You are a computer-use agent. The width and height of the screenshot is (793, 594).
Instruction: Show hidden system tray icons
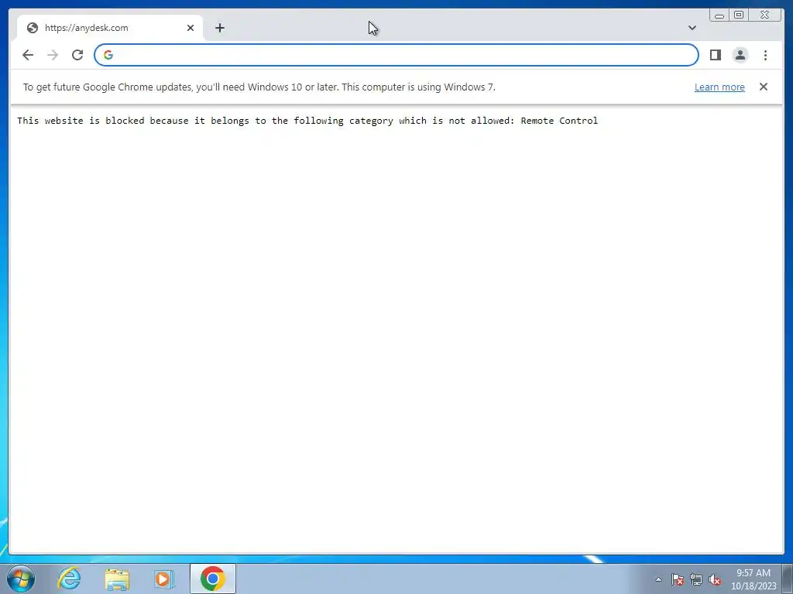[658, 579]
